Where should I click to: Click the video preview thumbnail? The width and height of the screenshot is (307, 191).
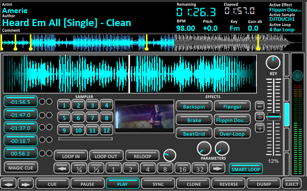[144, 116]
